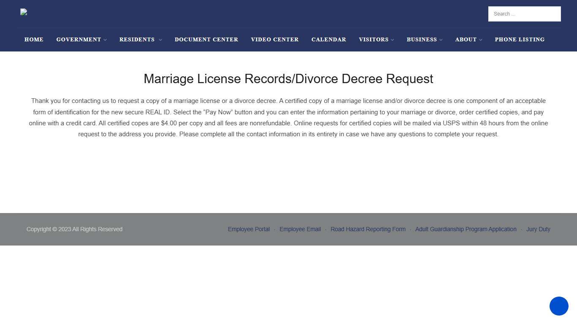Open the DOCUMENT CENTER page
The image size is (577, 324).
(206, 39)
